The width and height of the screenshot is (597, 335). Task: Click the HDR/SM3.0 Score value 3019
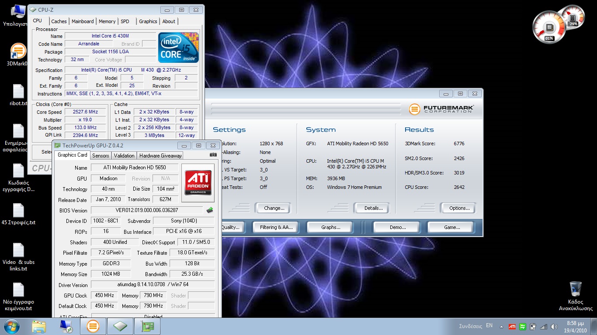459,173
